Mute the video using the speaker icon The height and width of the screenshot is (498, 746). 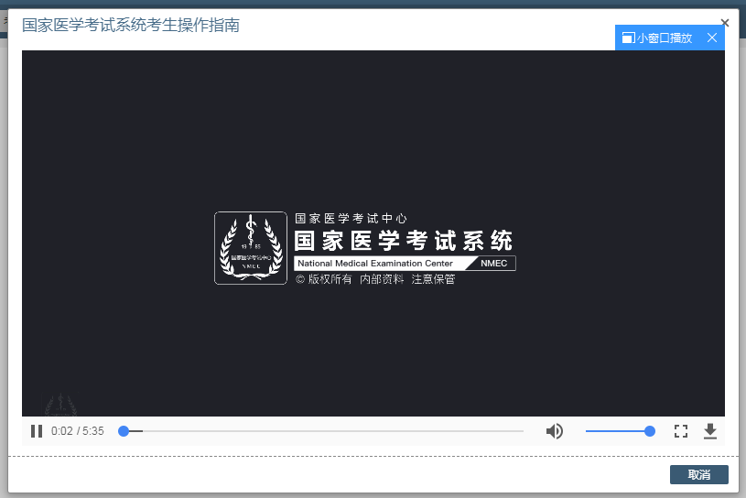click(x=555, y=431)
